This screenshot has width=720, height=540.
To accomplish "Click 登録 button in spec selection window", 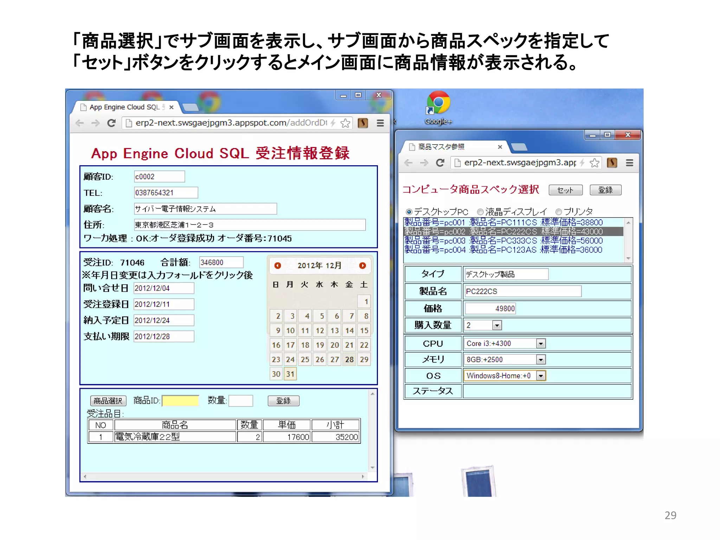I will click(x=605, y=190).
